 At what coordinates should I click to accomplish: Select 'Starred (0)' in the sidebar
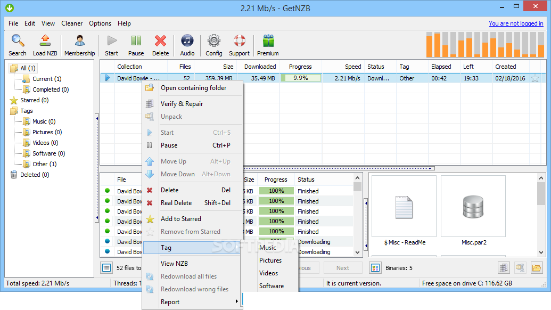click(x=34, y=100)
